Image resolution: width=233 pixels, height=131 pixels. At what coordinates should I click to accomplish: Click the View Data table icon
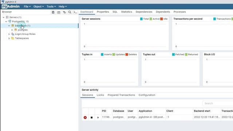click(59, 12)
